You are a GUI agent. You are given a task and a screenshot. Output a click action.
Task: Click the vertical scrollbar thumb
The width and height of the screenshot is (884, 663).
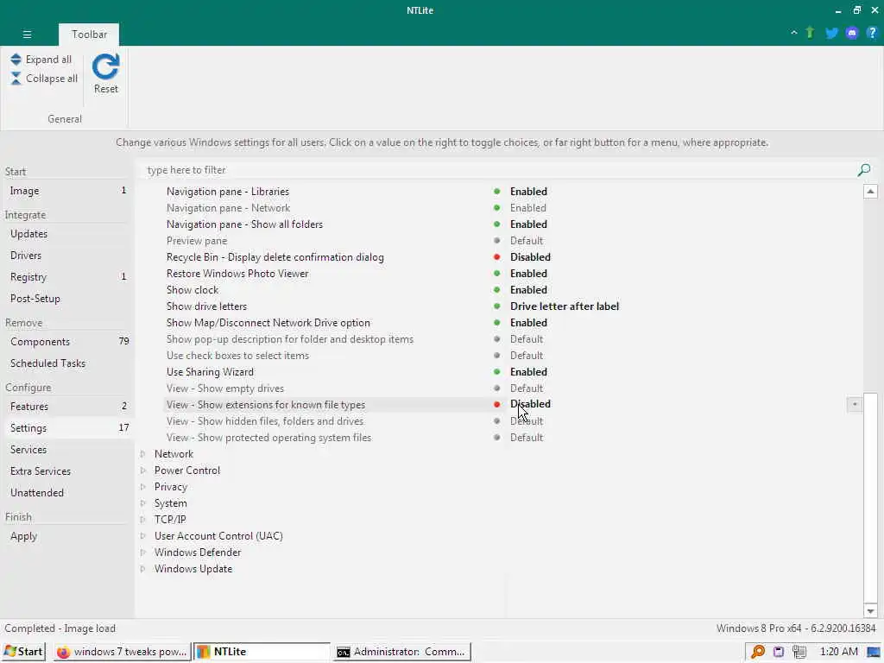[x=870, y=496]
